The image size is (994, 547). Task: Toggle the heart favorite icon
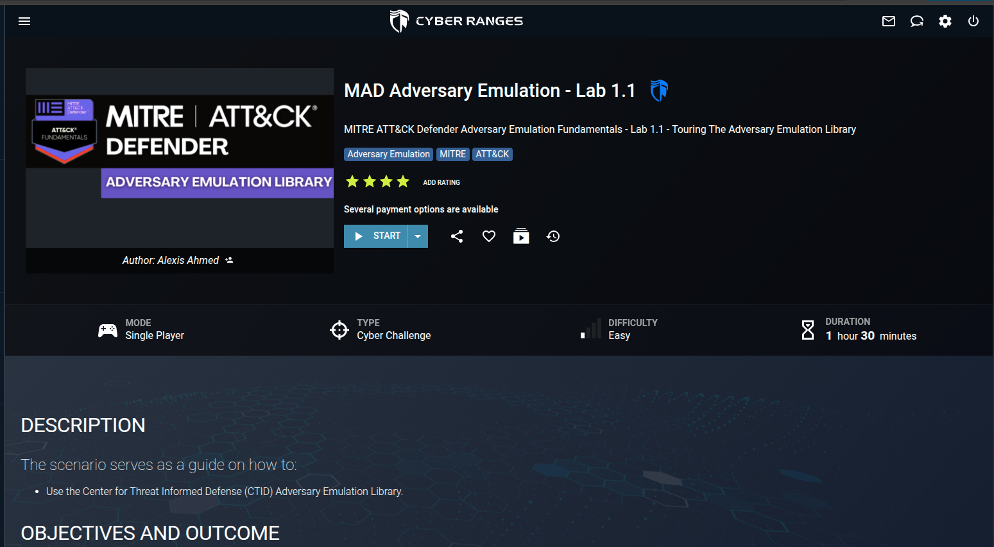[489, 236]
